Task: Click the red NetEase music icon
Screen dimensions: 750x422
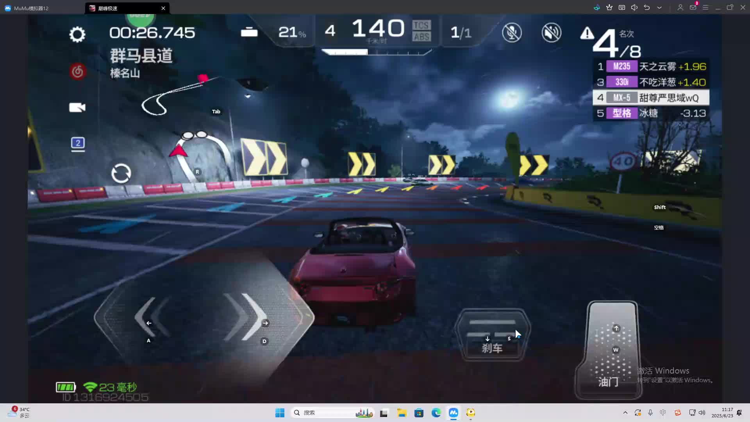Action: coord(78,72)
